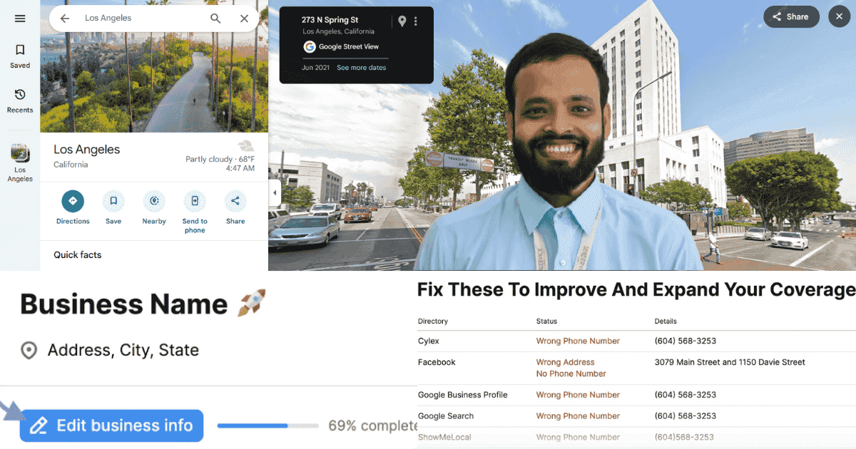Click the location pin in Street View card

pyautogui.click(x=402, y=21)
